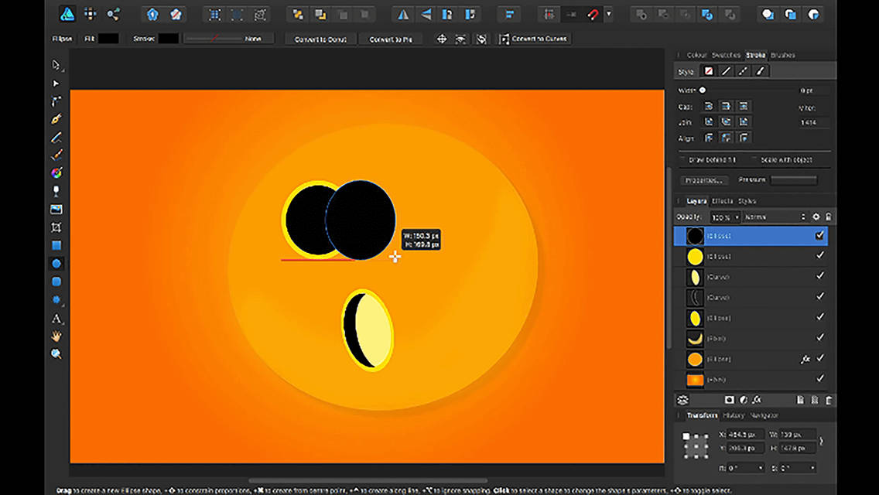
Task: Open the History tab
Action: tap(734, 415)
